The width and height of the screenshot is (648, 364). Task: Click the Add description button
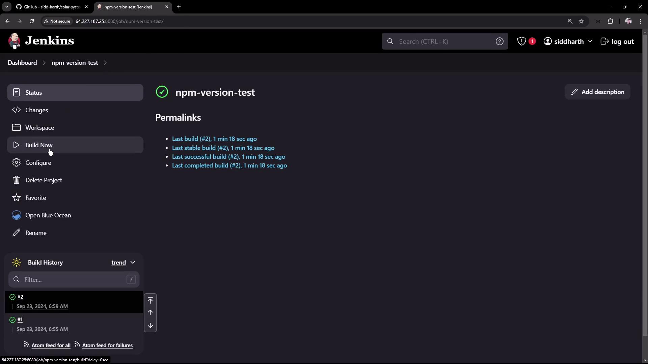coord(597,92)
